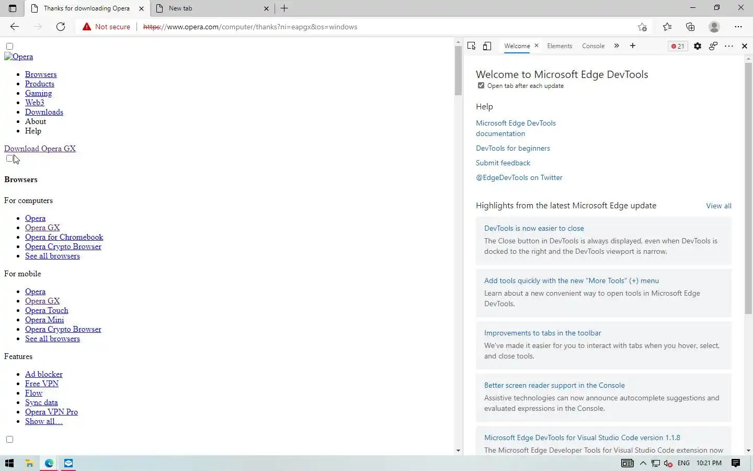The image size is (753, 471).
Task: Open DevTools is now easier to close
Action: pyautogui.click(x=534, y=228)
